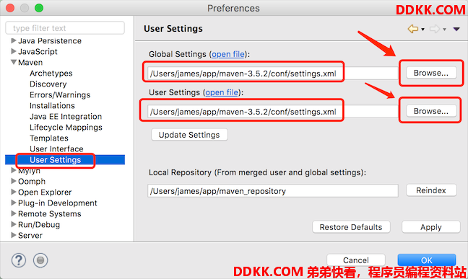
Task: Click the Update Settings button
Action: pyautogui.click(x=189, y=135)
